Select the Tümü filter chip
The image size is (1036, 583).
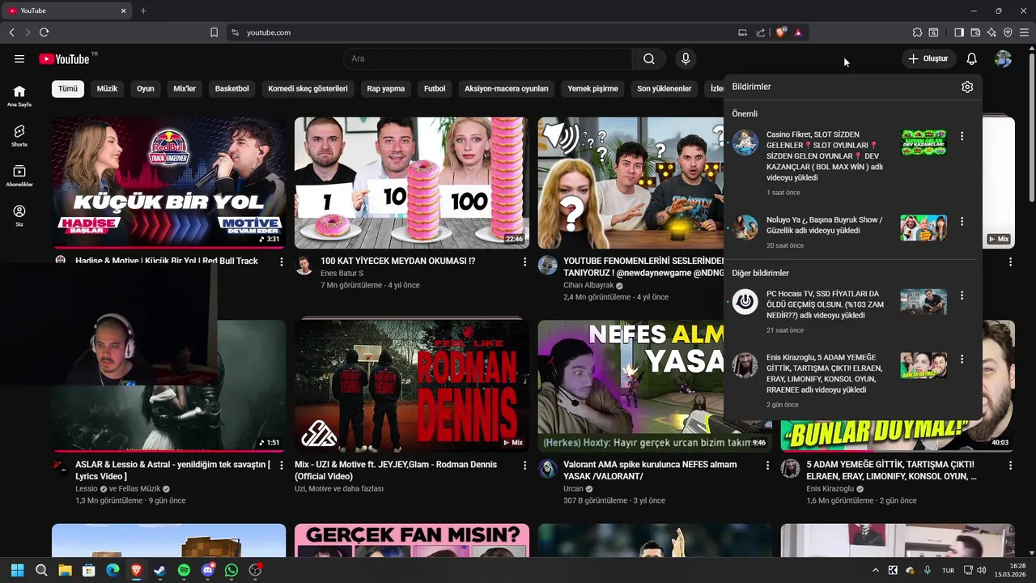[x=68, y=88]
